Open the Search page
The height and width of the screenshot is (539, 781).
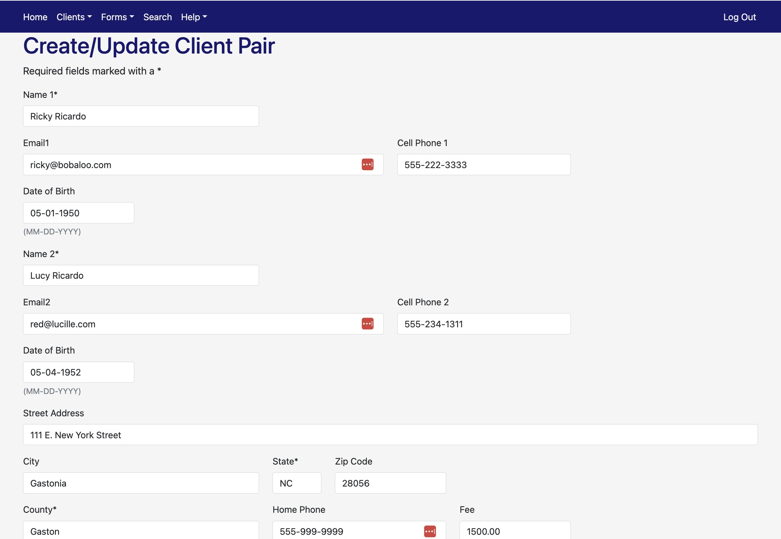(157, 17)
